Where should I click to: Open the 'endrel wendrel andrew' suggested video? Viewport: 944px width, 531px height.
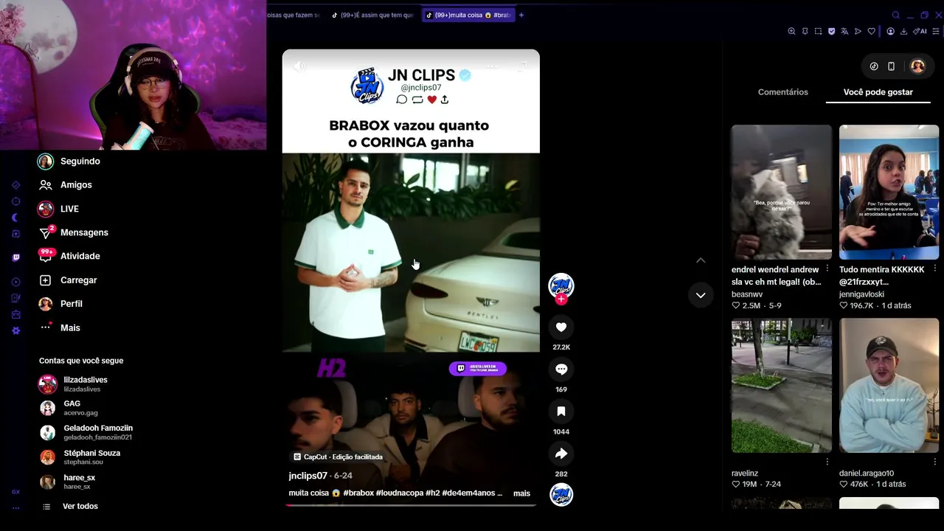(781, 192)
